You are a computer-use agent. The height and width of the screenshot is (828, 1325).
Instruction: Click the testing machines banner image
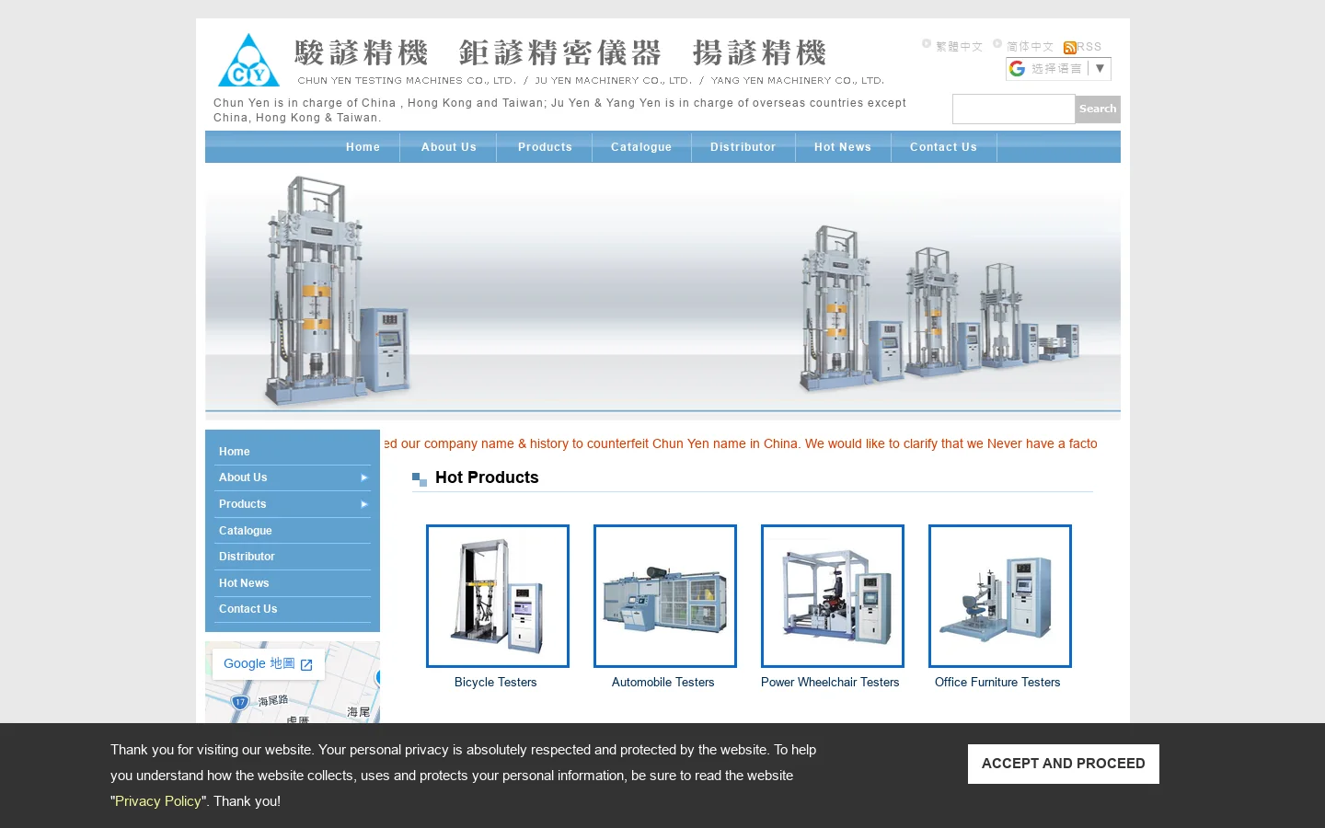[662, 292]
